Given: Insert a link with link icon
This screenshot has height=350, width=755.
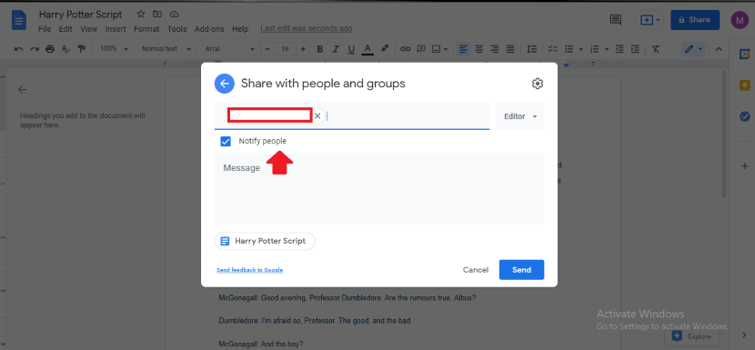Looking at the screenshot, I should [x=406, y=49].
